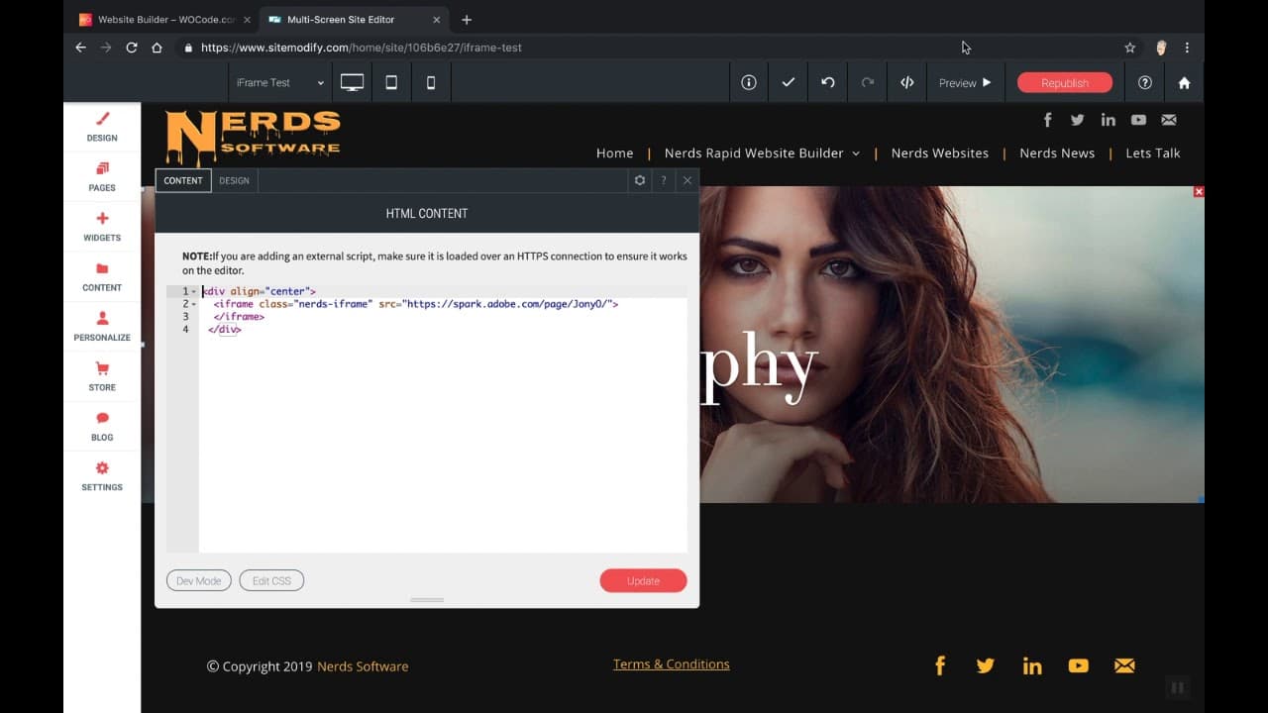
Task: Open Nerds Websites menu item
Action: coord(939,153)
